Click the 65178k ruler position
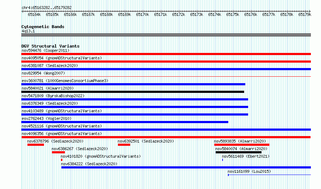Image resolution: width=321 pixels, height=189 pixels. pos(287,14)
